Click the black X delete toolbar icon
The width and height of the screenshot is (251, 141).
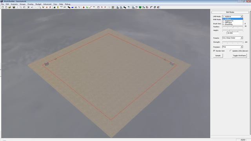point(29,7)
